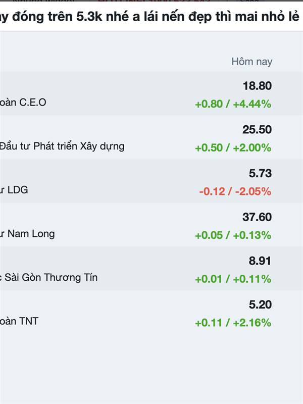
Task: Click the Hôm nay column header
Action: pyautogui.click(x=251, y=62)
